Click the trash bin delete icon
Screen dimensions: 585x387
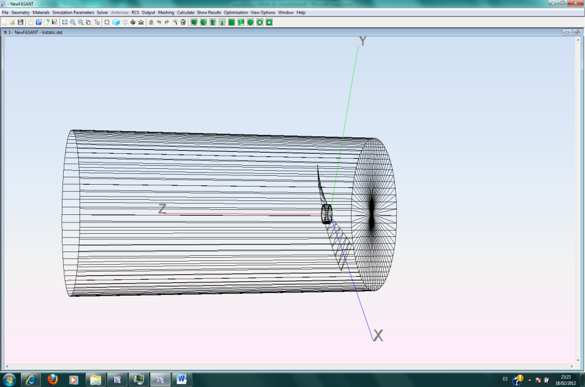point(183,22)
